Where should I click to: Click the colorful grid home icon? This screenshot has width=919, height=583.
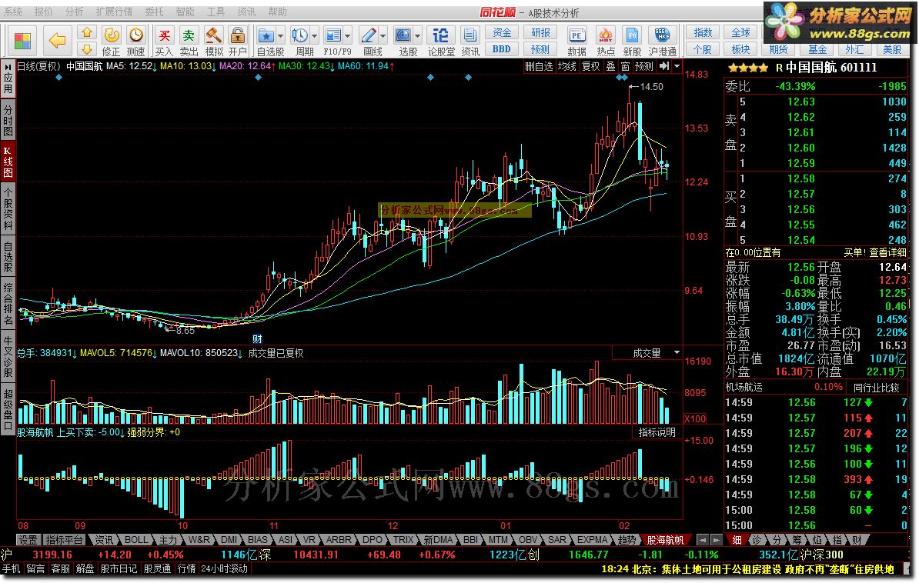coord(22,41)
